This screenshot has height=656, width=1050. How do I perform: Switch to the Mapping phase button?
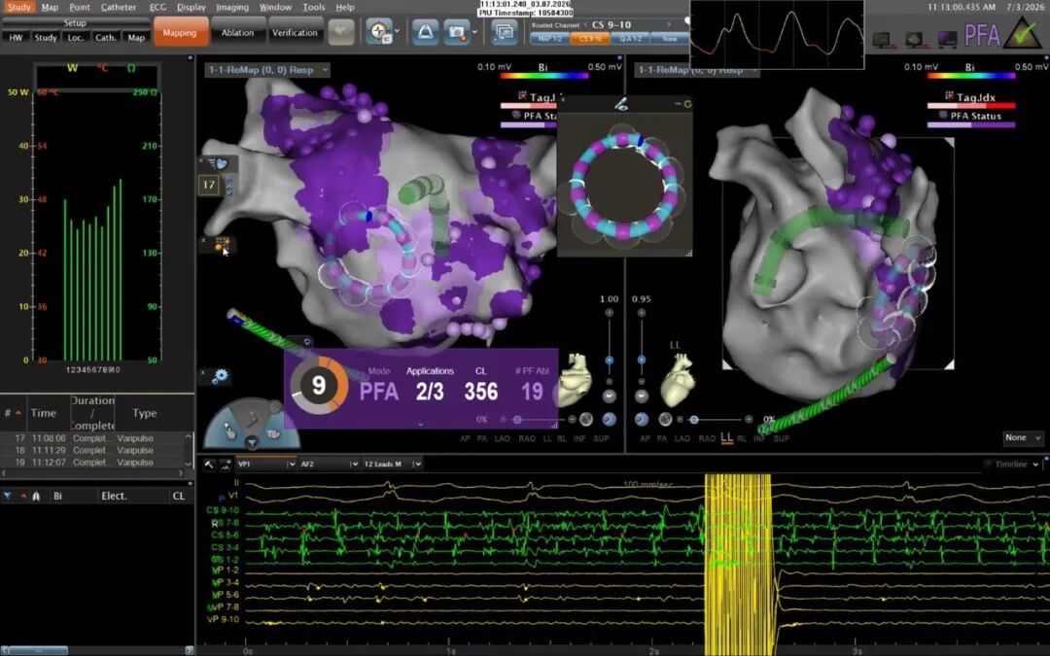pyautogui.click(x=180, y=32)
